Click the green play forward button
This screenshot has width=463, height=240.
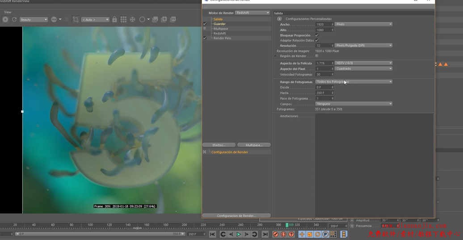click(239, 234)
